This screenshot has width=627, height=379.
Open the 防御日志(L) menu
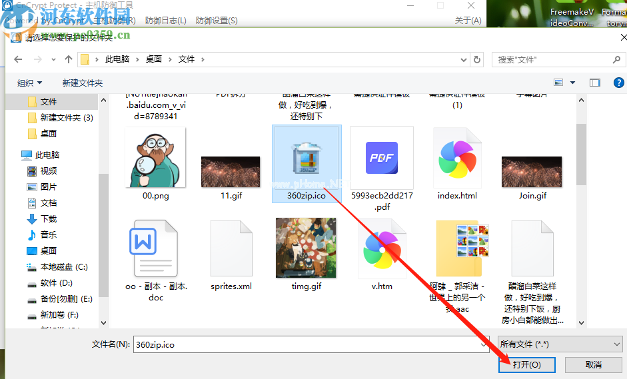(164, 21)
